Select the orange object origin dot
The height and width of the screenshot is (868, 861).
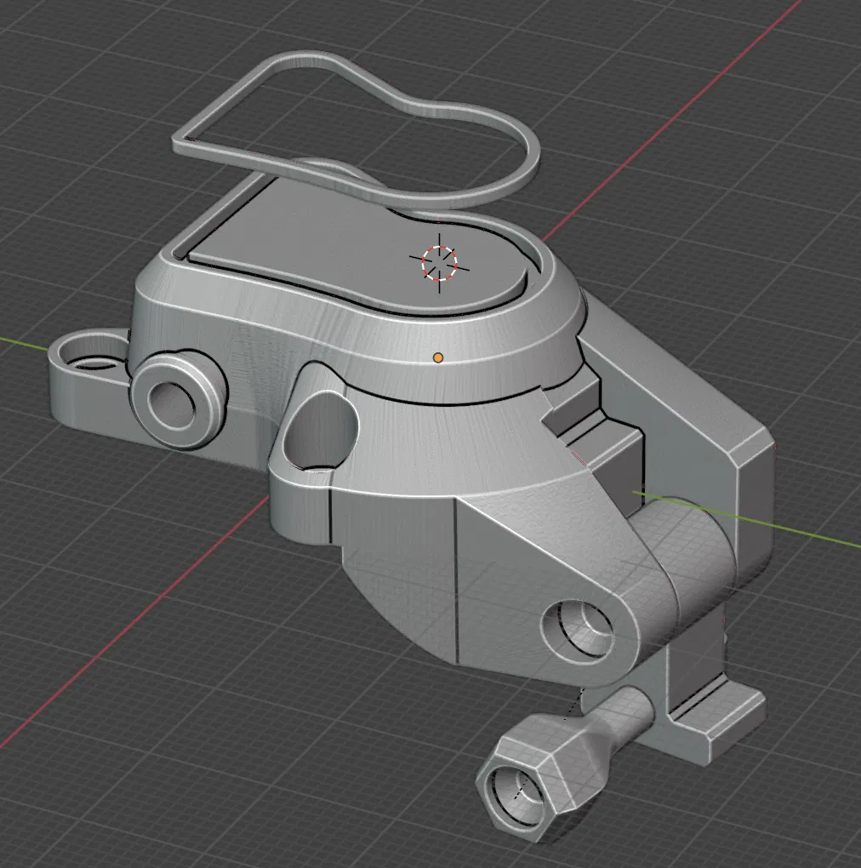(438, 357)
